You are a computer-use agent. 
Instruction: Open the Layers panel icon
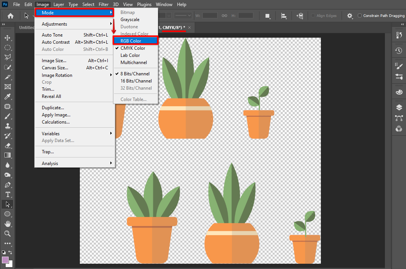click(x=399, y=107)
